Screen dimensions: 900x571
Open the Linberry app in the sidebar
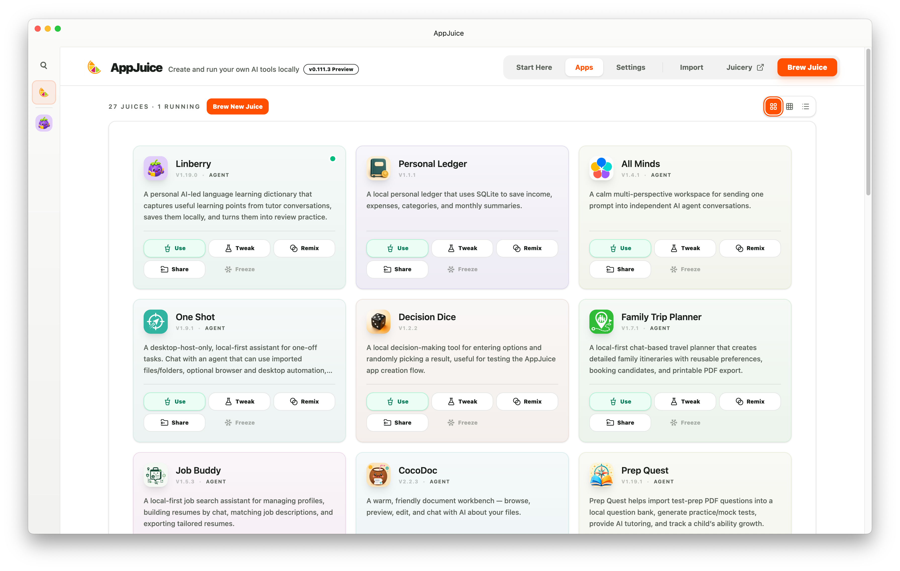(x=44, y=123)
